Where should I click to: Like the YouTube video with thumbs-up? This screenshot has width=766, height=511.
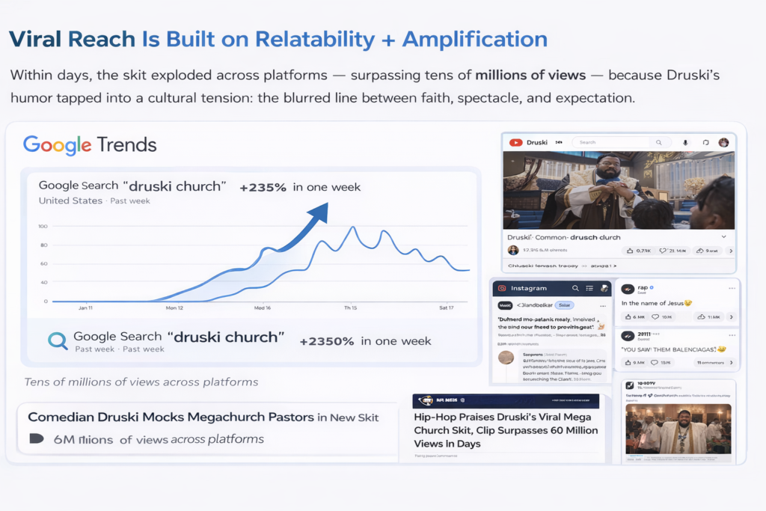[631, 251]
